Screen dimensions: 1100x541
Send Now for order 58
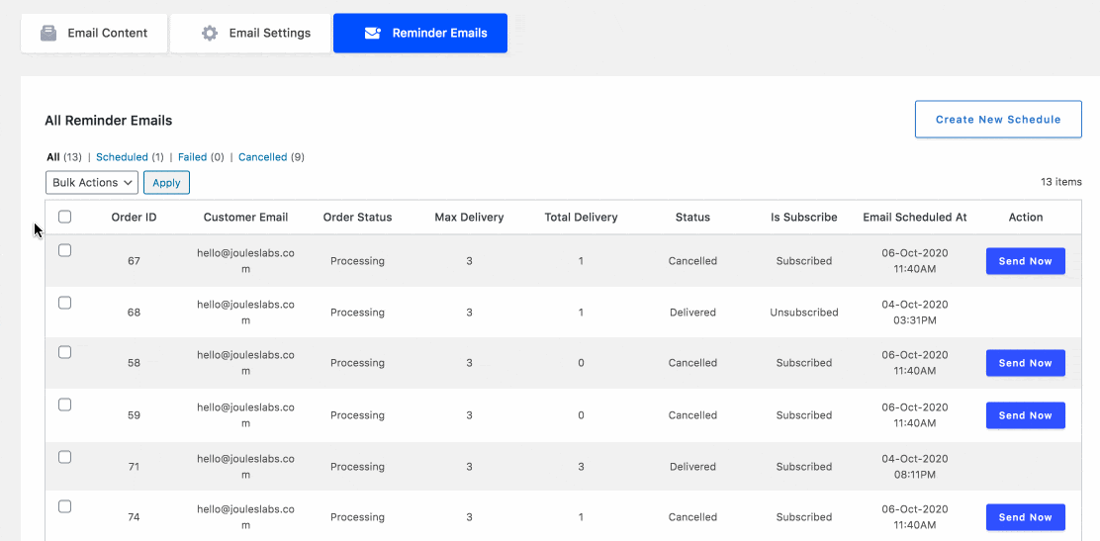[x=1025, y=363]
